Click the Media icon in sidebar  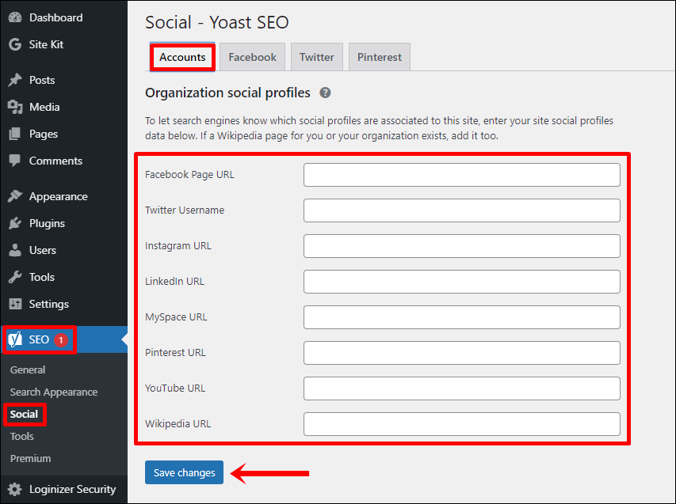pos(15,107)
